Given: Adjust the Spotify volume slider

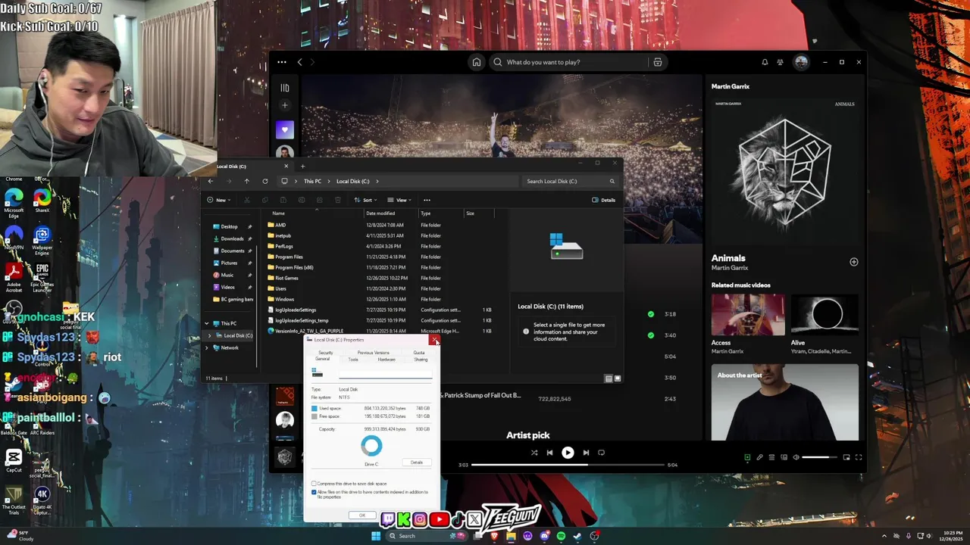Looking at the screenshot, I should pyautogui.click(x=818, y=457).
